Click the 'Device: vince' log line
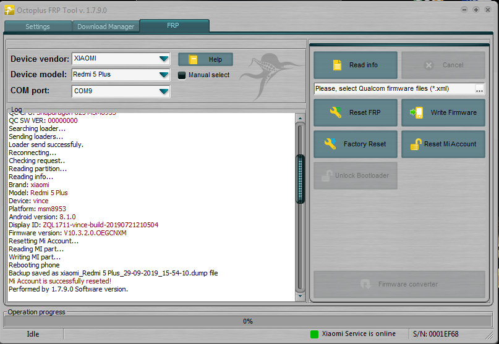The width and height of the screenshot is (499, 344). [28, 201]
